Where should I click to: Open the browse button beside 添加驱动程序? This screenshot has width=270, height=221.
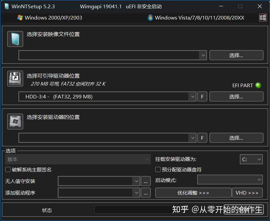(x=145, y=193)
